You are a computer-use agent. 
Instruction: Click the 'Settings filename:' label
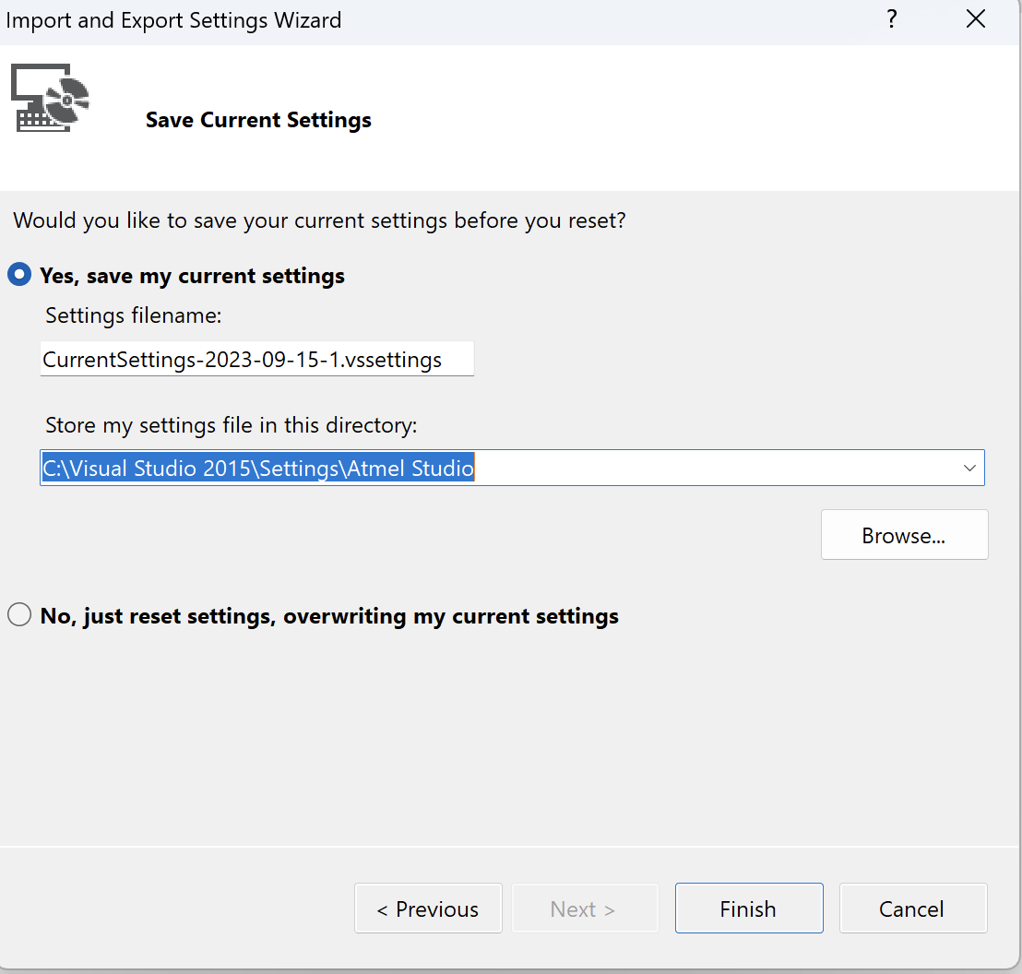click(134, 315)
